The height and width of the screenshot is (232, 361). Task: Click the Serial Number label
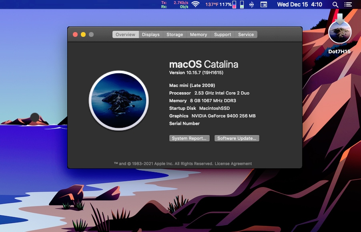click(x=185, y=123)
